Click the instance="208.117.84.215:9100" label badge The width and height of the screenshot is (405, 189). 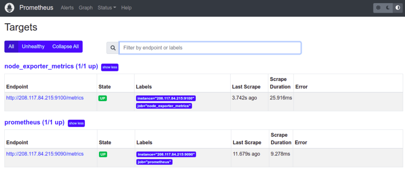point(166,98)
